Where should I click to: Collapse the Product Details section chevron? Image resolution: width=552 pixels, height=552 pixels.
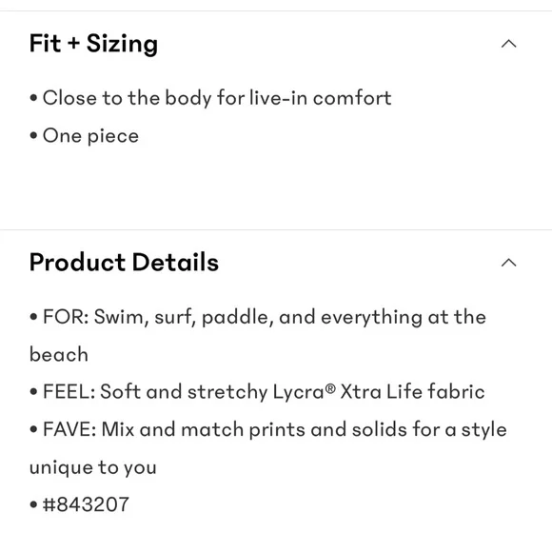click(509, 263)
